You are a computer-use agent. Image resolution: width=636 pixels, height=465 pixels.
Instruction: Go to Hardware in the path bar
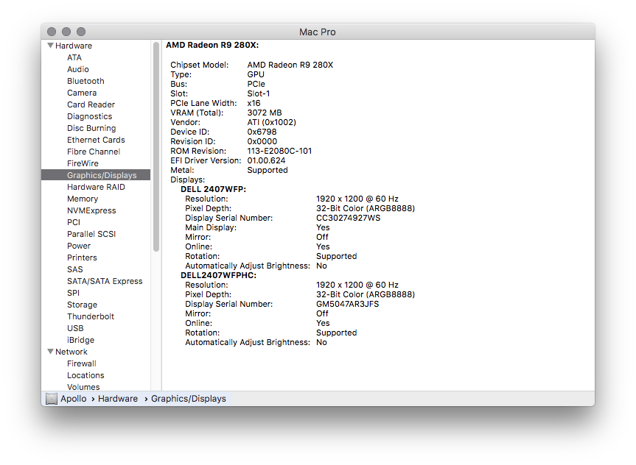point(118,399)
